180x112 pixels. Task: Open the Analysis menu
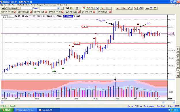tap(40, 5)
